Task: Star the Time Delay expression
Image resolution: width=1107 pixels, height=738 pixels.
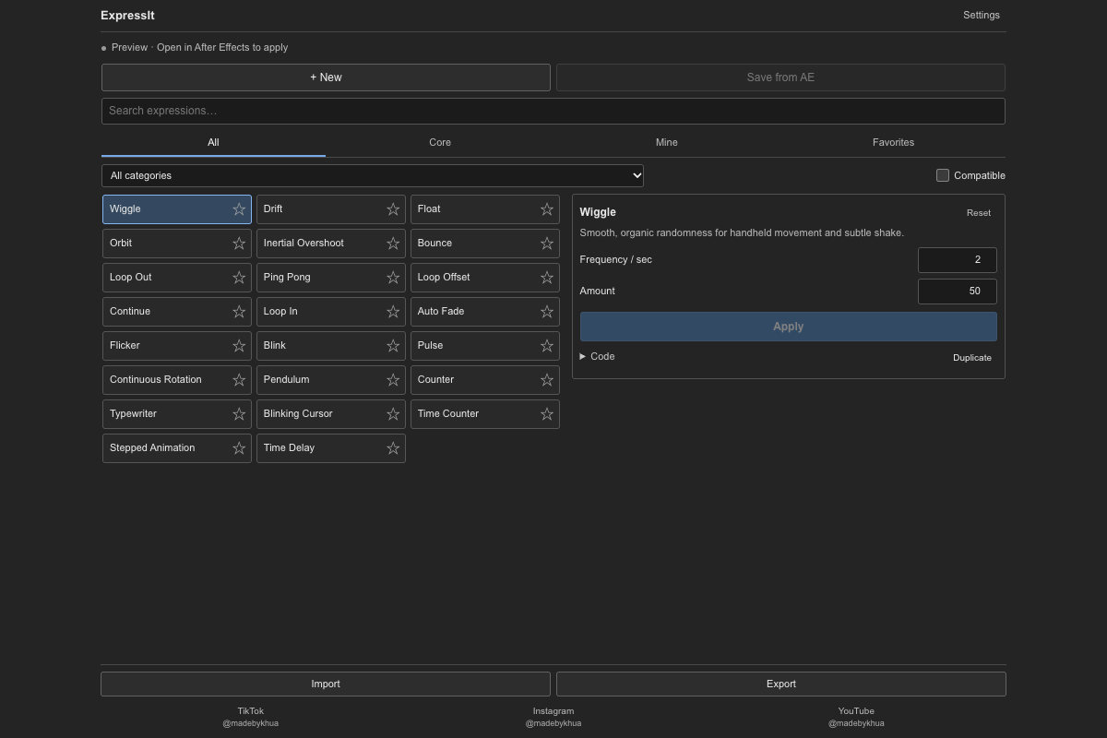Action: coord(393,448)
